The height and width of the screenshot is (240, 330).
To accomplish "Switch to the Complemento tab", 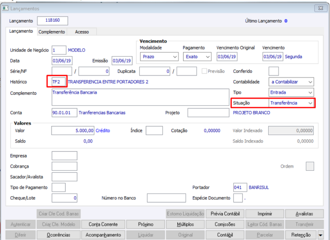I will (52, 32).
